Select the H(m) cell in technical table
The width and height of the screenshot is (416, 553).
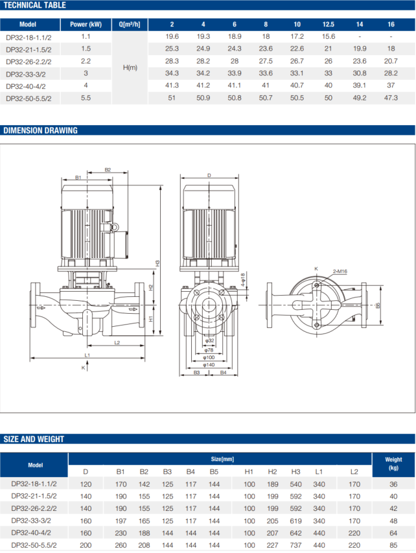pos(130,67)
